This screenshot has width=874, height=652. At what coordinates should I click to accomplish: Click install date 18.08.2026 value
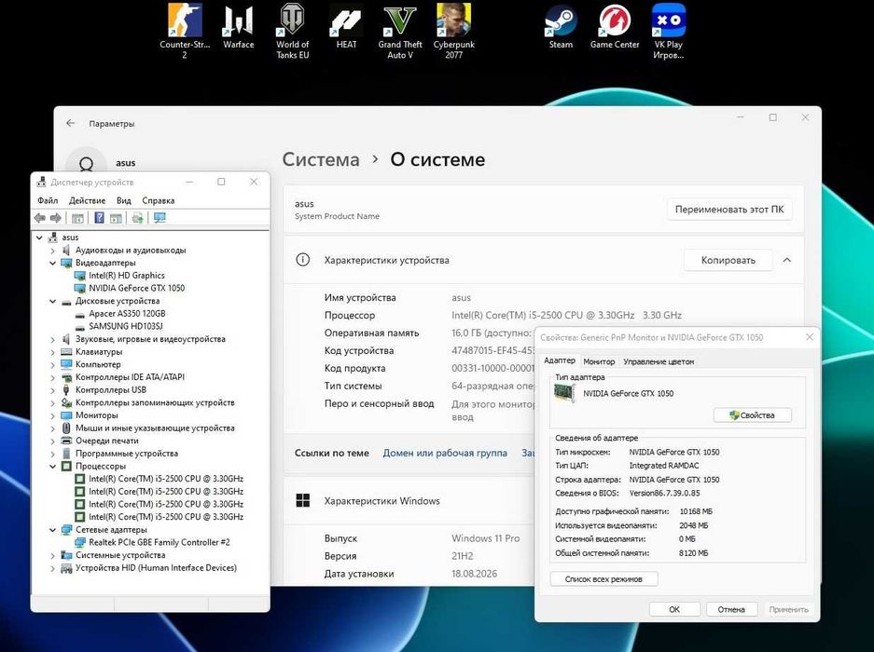point(475,574)
